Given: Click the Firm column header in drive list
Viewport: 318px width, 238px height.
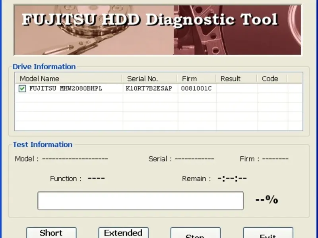Looking at the screenshot, I should (196, 79).
